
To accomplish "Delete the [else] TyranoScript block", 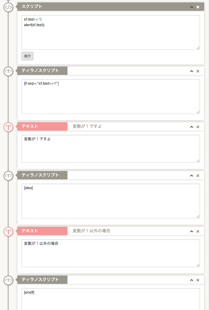I will [198, 176].
